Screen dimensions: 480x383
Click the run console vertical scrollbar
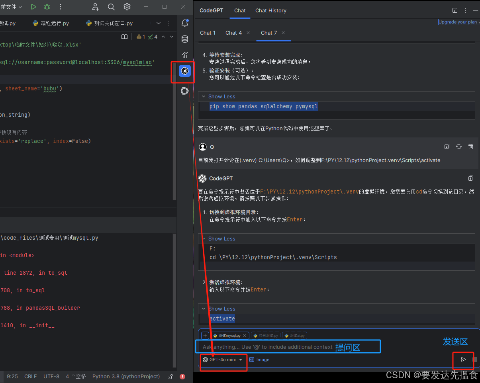pos(174,301)
